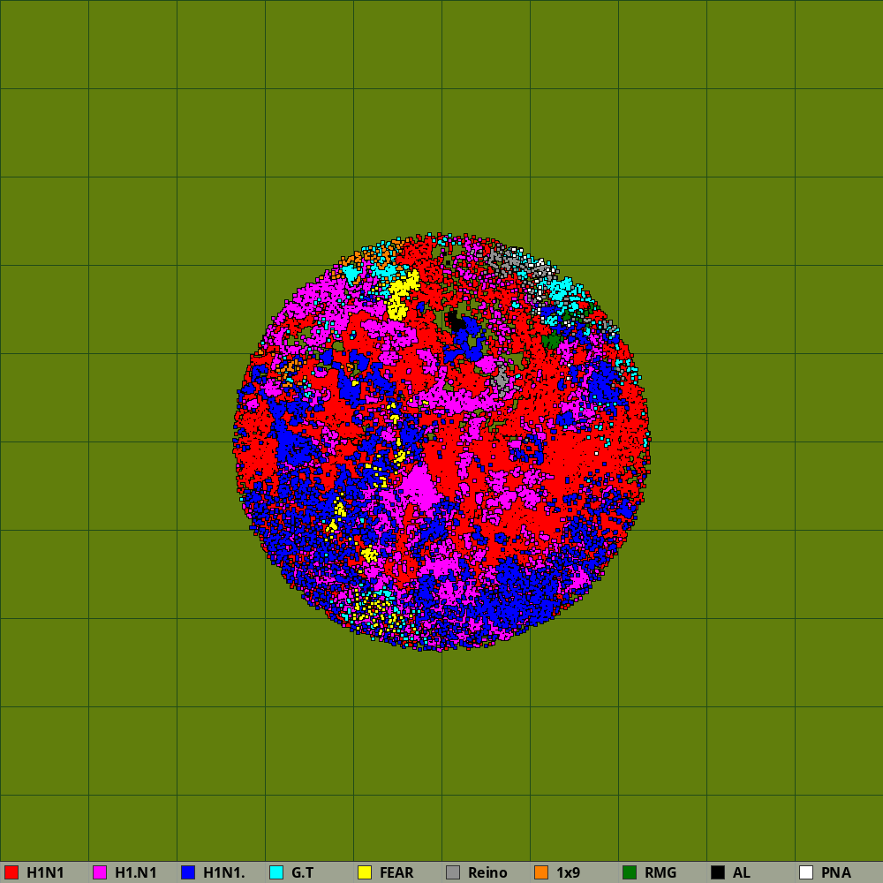Click the magenta H1.N1 legend swatch

tap(100, 872)
